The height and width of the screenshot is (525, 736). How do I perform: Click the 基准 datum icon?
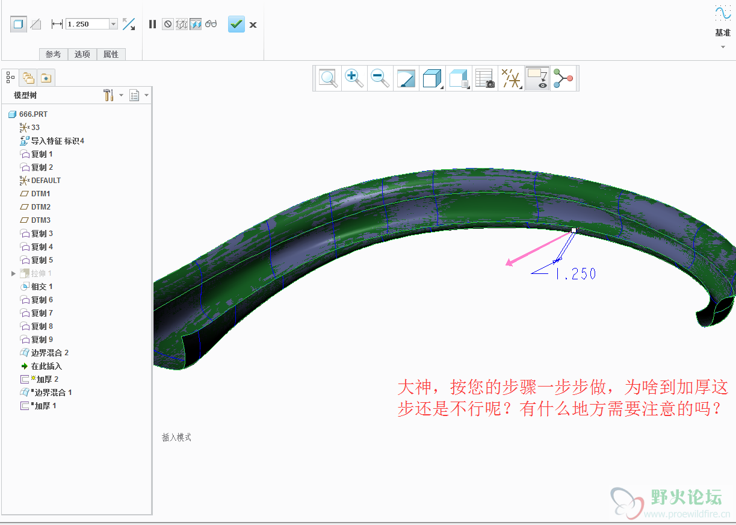[723, 13]
